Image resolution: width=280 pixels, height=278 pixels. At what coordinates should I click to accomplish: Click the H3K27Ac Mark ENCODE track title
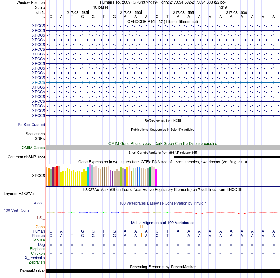(163, 189)
